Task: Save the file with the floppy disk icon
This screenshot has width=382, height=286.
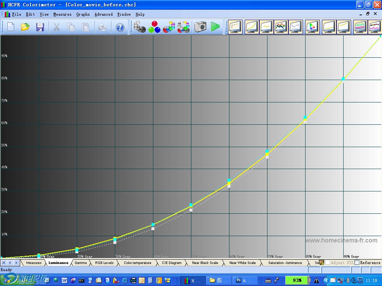Action: pyautogui.click(x=40, y=27)
